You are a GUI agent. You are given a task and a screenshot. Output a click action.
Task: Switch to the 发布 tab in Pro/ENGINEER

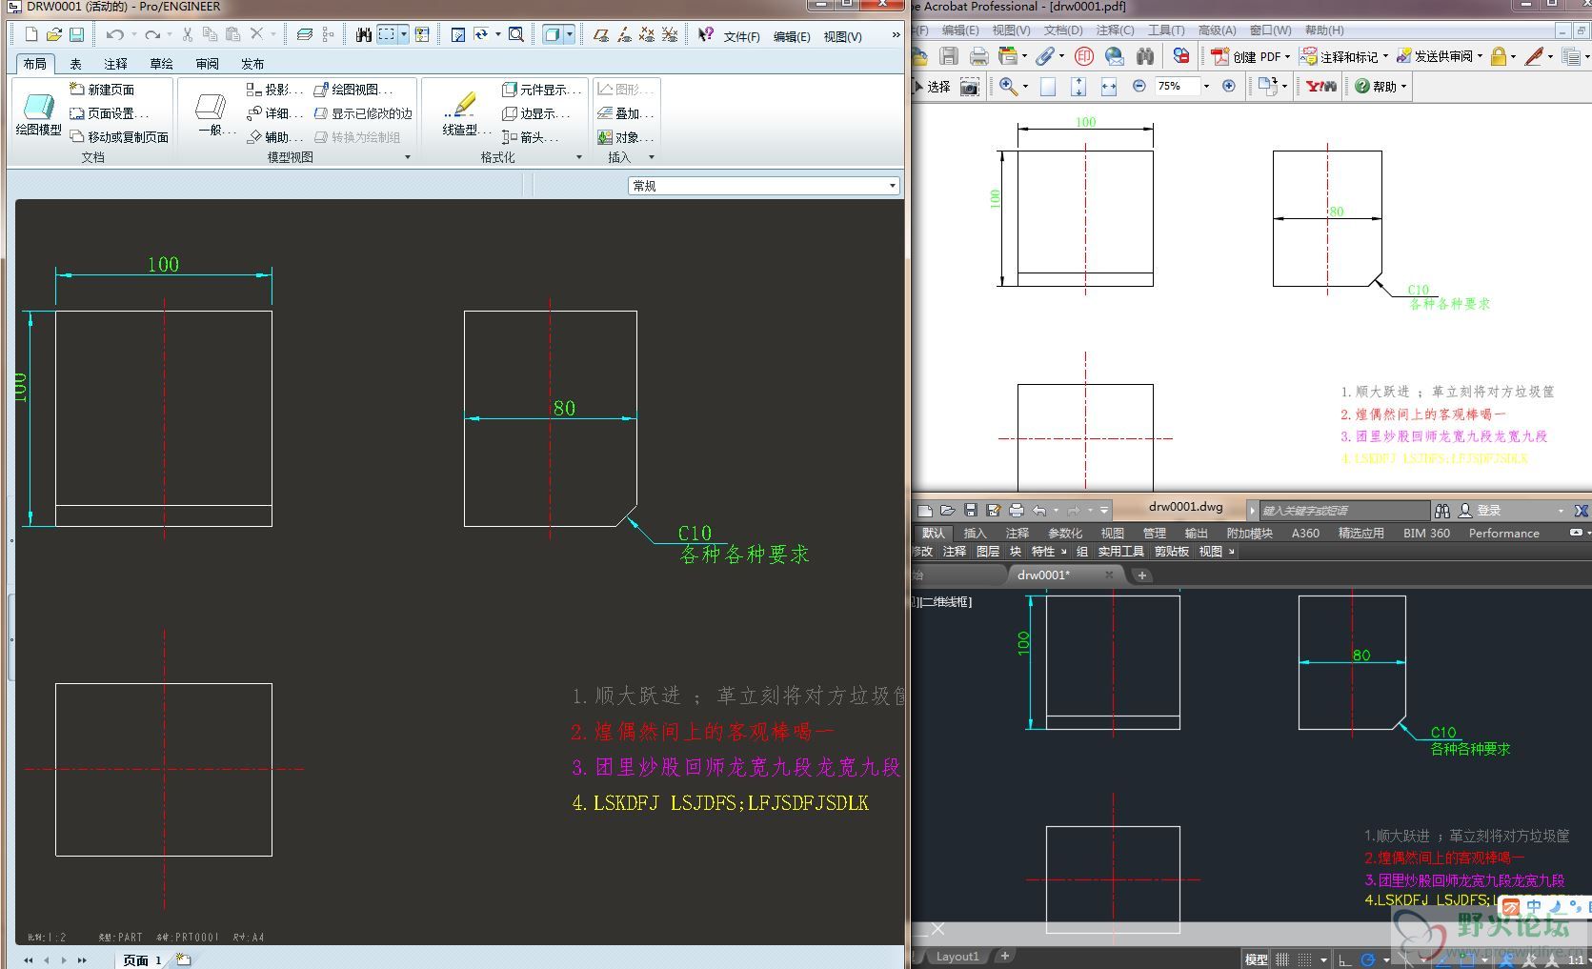(x=252, y=64)
